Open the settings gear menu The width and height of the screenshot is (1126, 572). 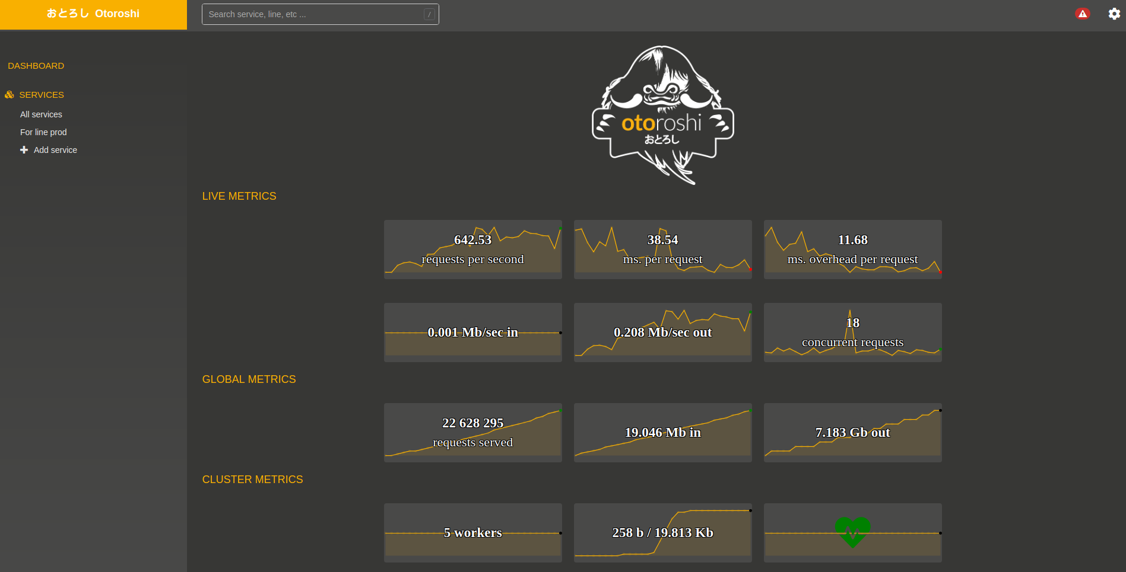pos(1114,14)
